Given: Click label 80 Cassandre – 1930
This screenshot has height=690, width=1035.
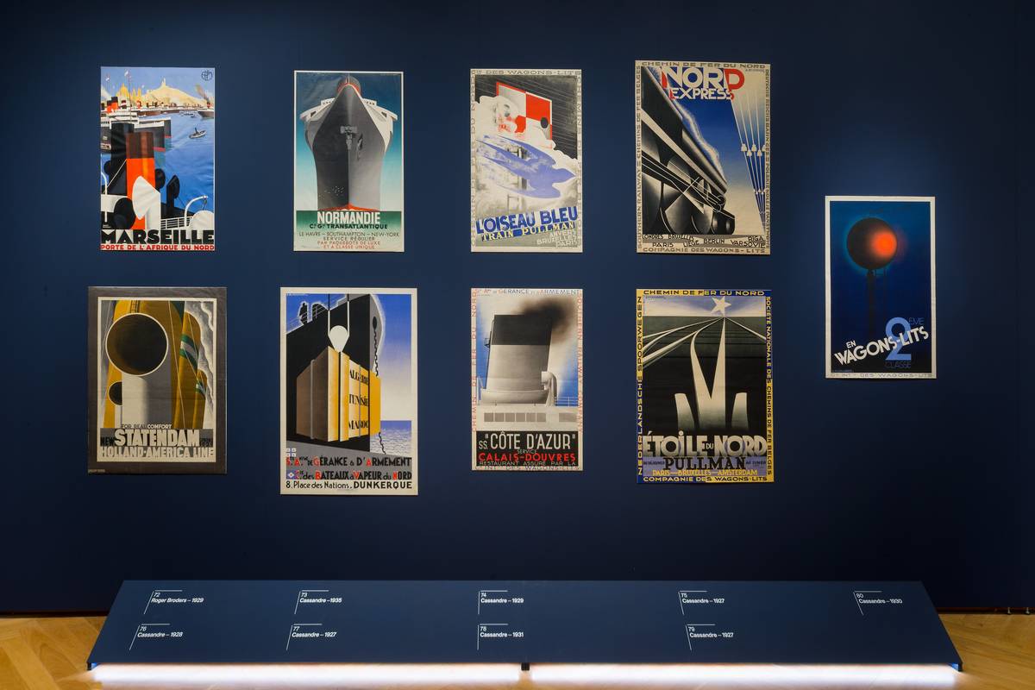Looking at the screenshot, I should click(x=879, y=599).
